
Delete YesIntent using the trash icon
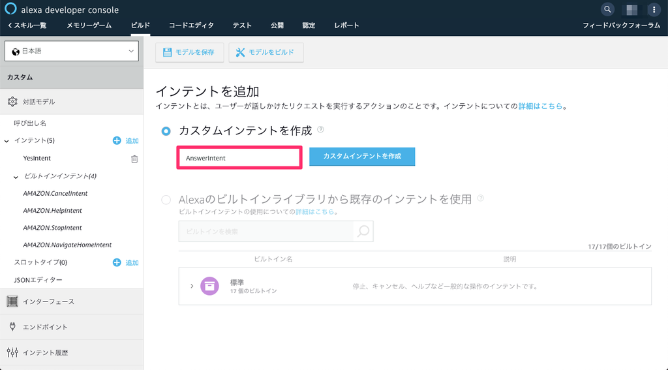(134, 159)
